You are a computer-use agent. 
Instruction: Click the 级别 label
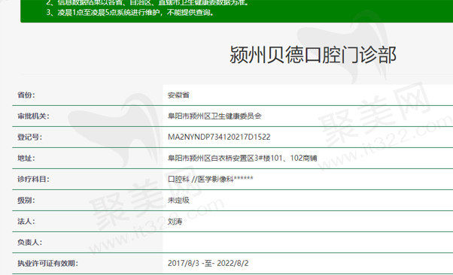26,201
